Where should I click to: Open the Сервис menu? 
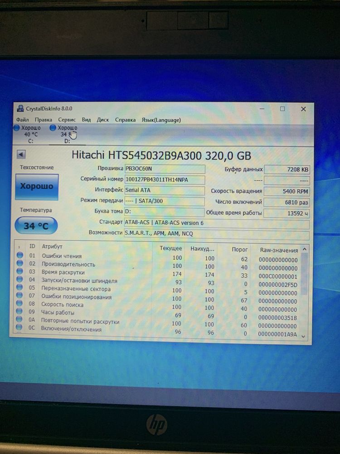point(67,119)
